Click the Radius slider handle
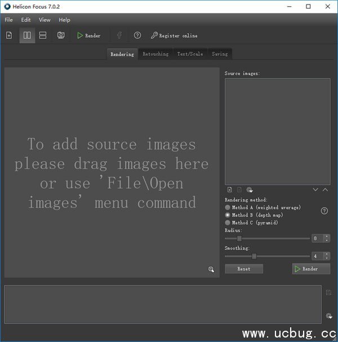Image resolution: width=338 pixels, height=342 pixels. pyautogui.click(x=239, y=238)
